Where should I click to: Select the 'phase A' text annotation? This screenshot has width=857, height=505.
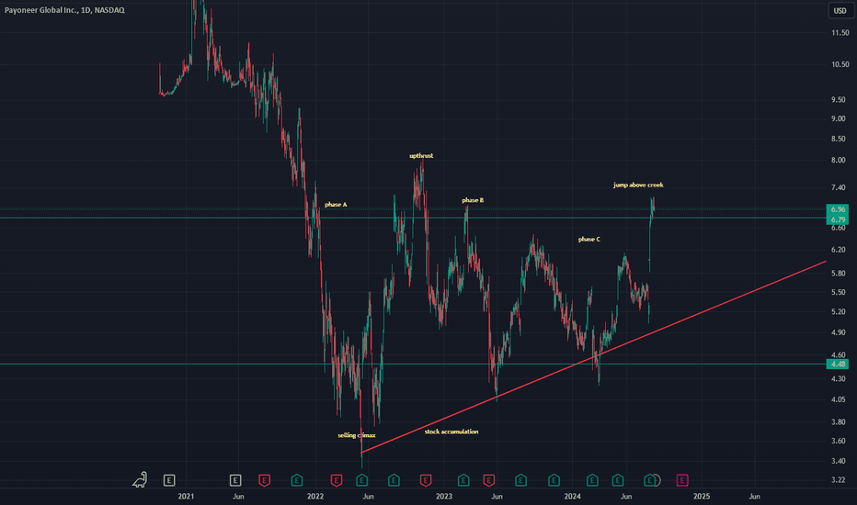(x=336, y=204)
